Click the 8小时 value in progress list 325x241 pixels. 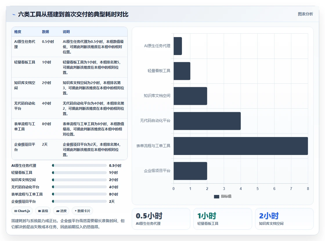113,194
